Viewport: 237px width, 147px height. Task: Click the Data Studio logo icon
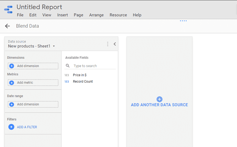coord(8,9)
